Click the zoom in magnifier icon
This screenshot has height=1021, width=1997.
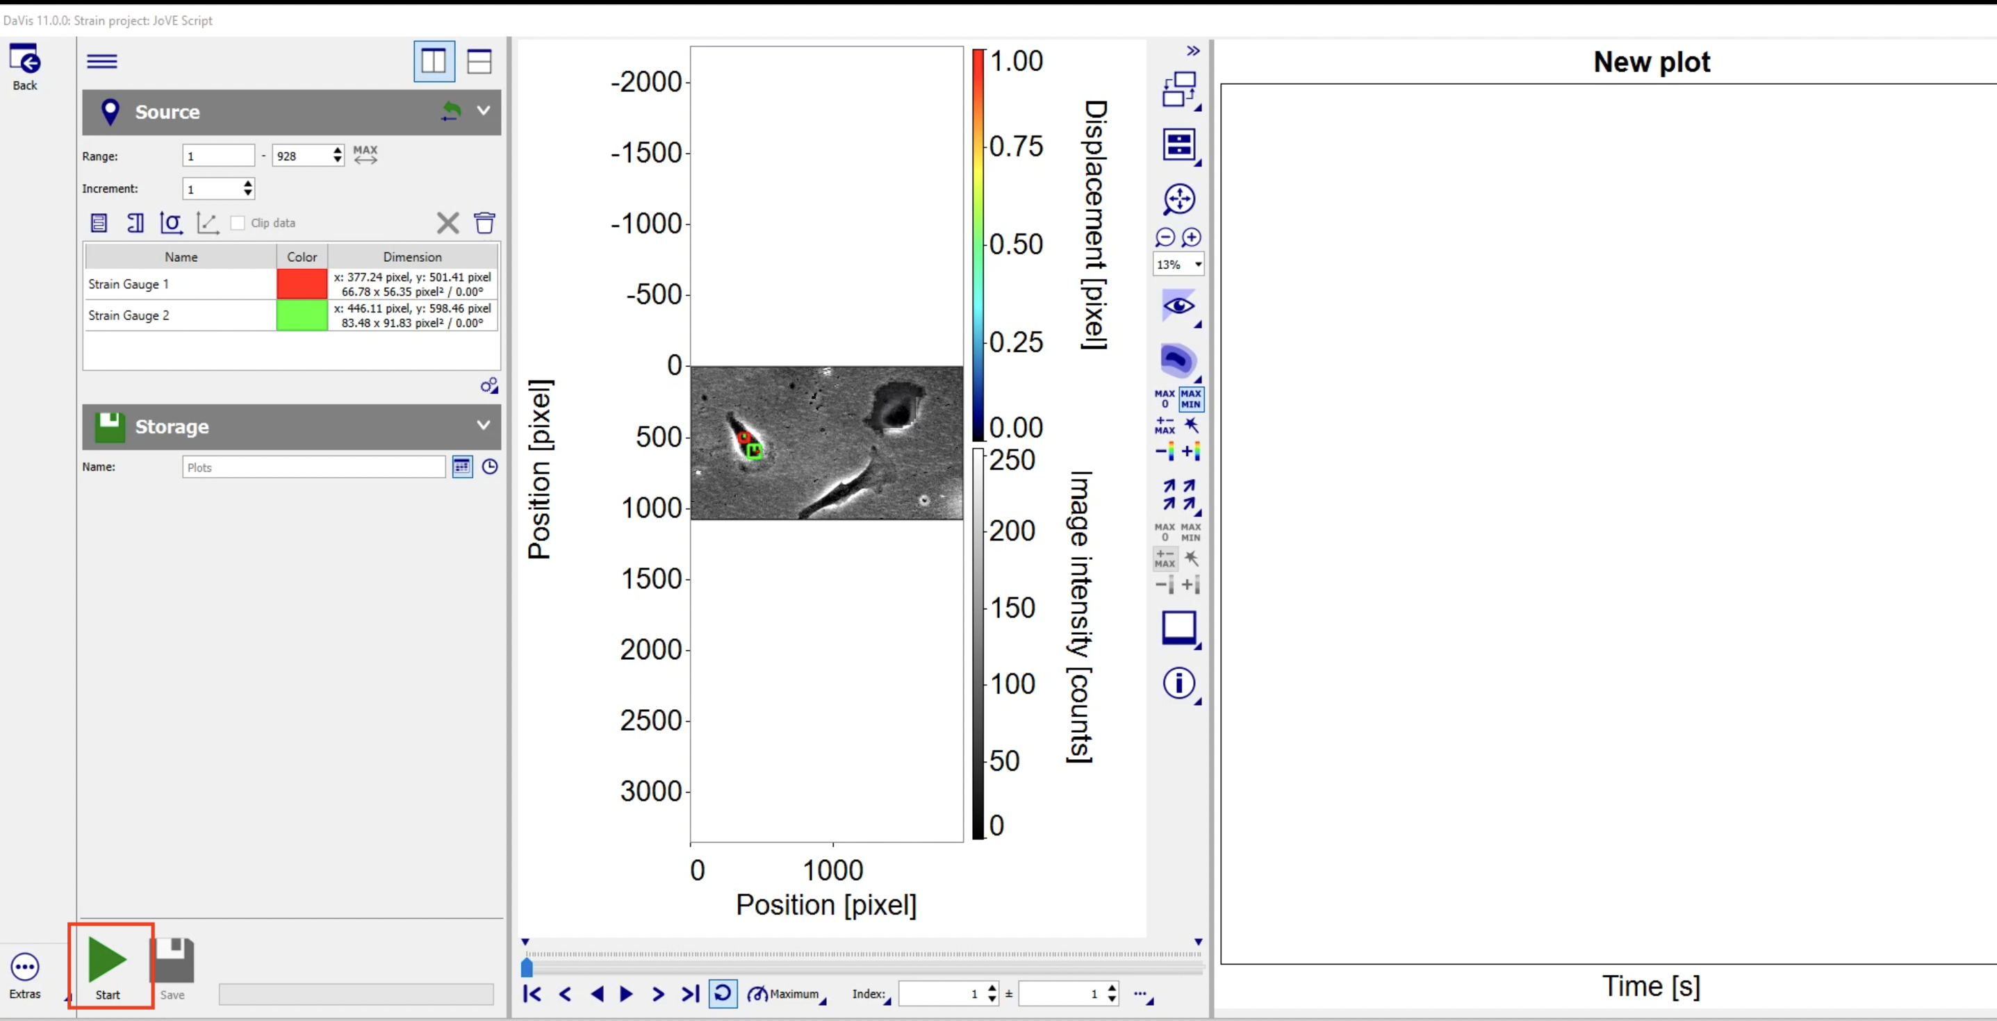point(1192,237)
